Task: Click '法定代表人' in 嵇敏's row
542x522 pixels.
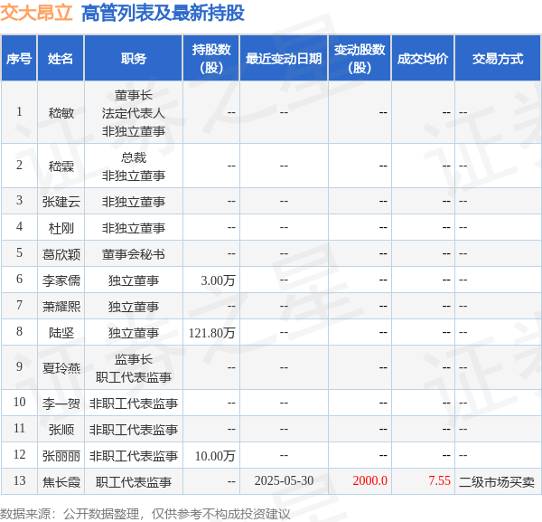Action: [134, 113]
